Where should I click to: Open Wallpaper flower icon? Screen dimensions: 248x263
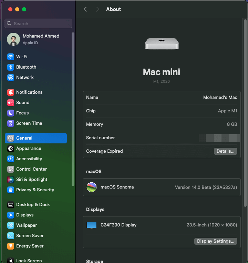11,225
